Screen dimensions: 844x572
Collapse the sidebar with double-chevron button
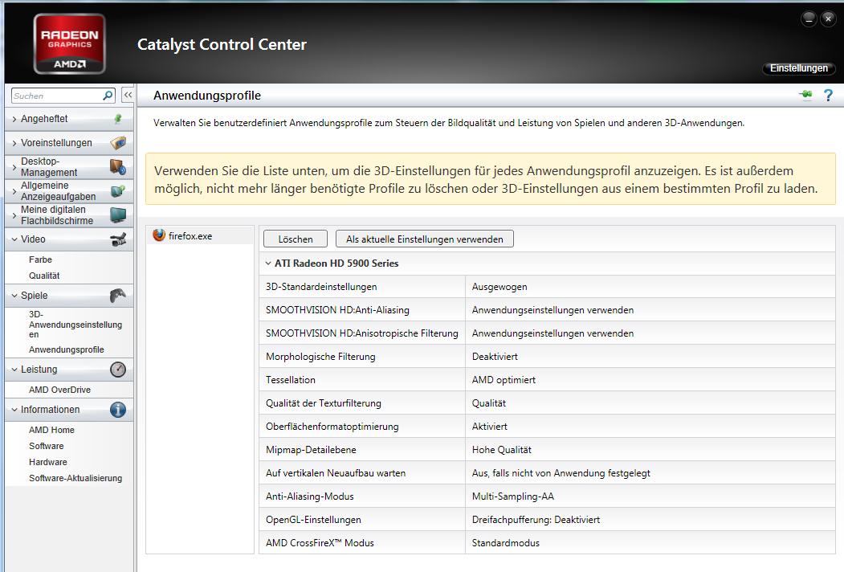(128, 96)
